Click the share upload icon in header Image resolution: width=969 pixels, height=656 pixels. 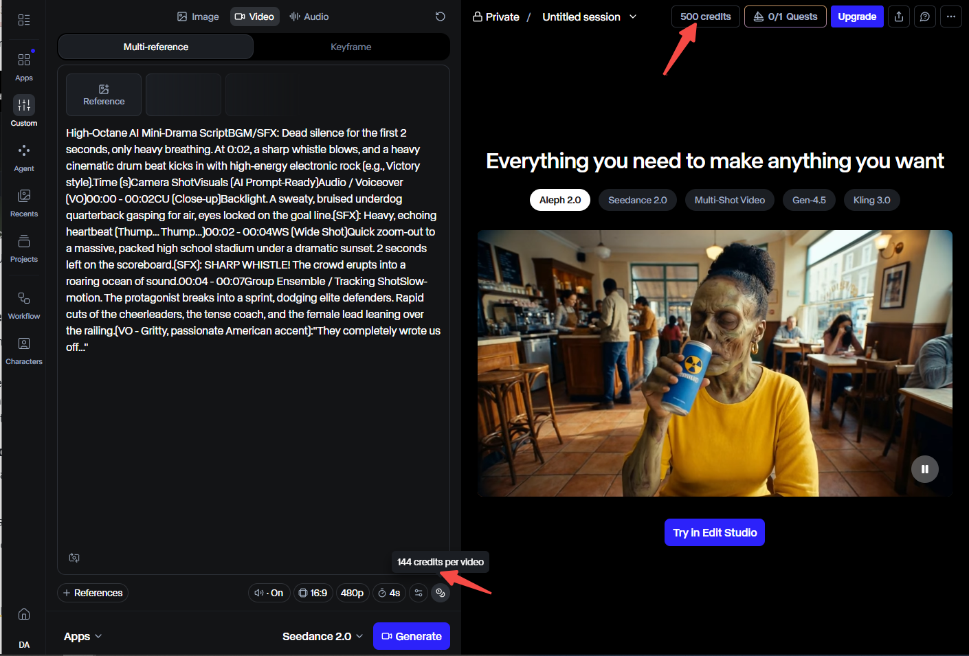tap(899, 16)
